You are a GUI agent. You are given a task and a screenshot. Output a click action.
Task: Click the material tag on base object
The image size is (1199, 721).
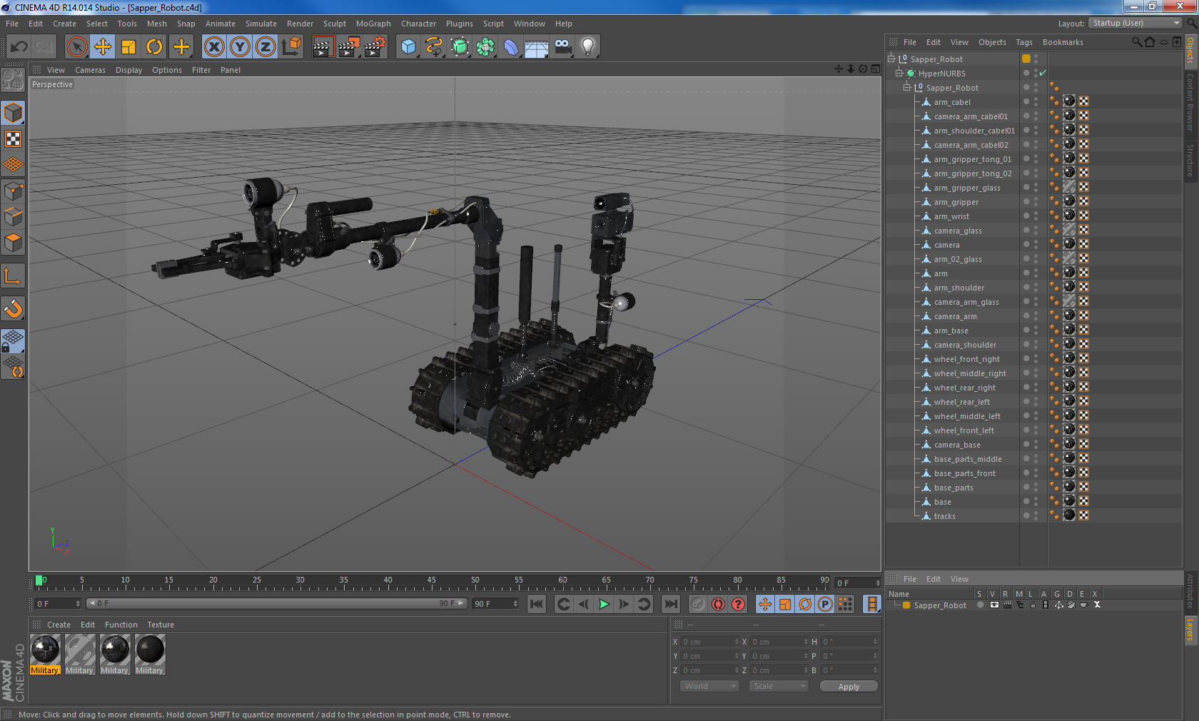(1069, 500)
